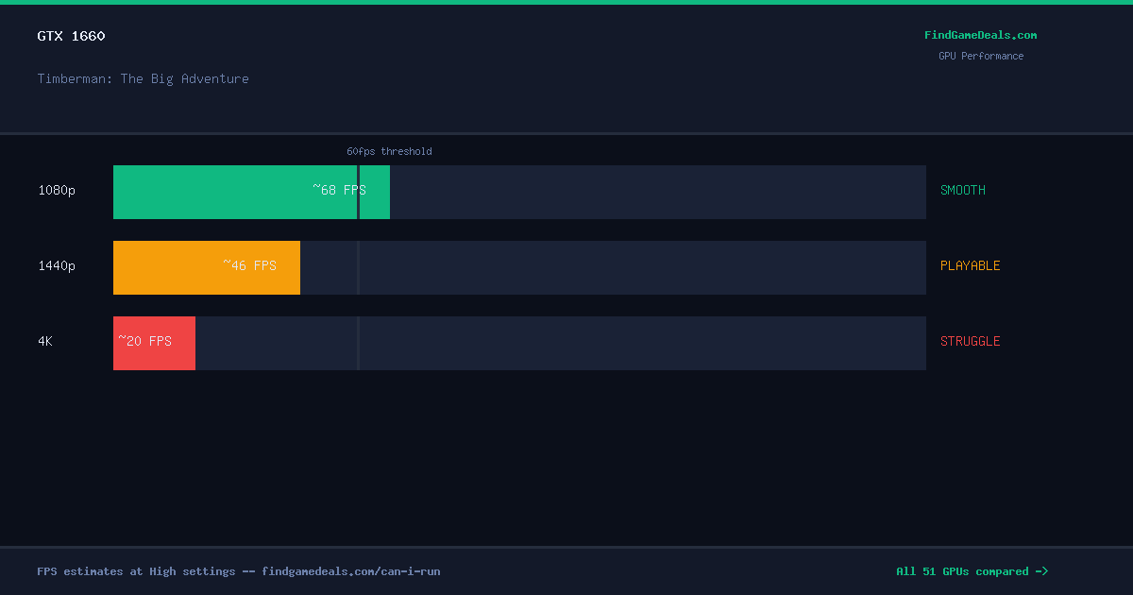The image size is (1133, 595).
Task: Select the Timberman: The Big Adventure subtitle
Action: click(144, 78)
